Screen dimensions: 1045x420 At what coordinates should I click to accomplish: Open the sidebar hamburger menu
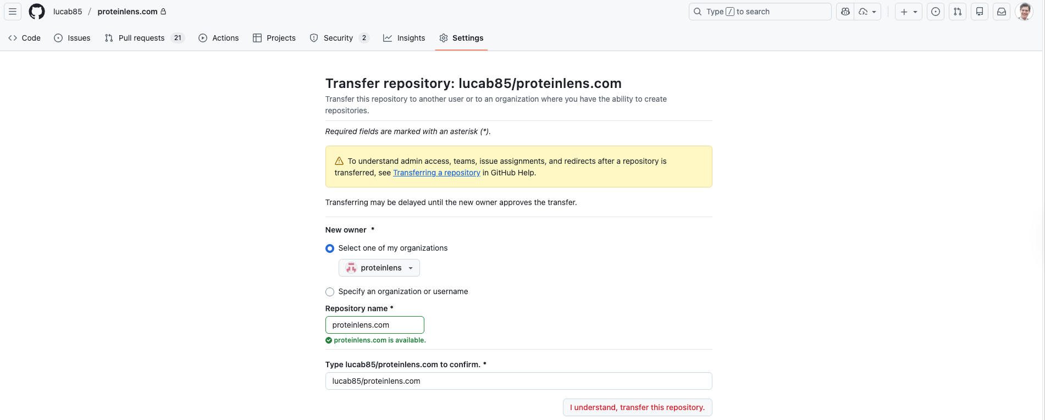12,11
